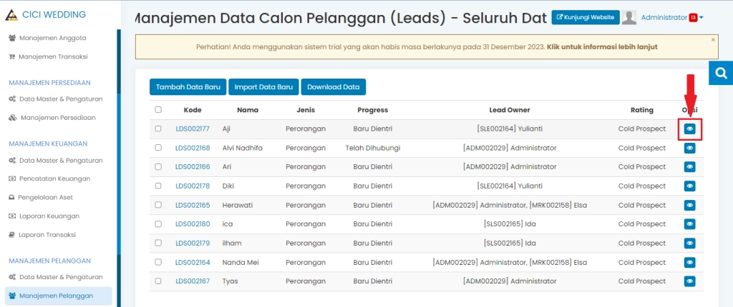Open Data Master & Pengaturan under Keuangan

pyautogui.click(x=56, y=160)
